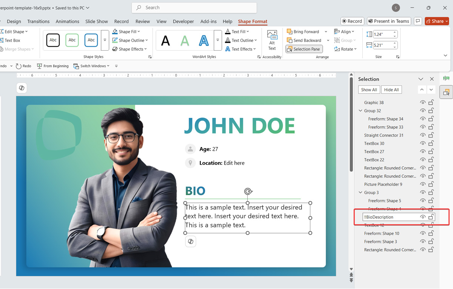Open the Share menu
The height and width of the screenshot is (289, 453).
click(x=436, y=21)
